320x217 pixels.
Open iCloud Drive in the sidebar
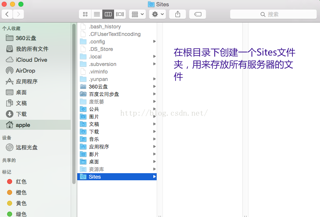[36, 60]
